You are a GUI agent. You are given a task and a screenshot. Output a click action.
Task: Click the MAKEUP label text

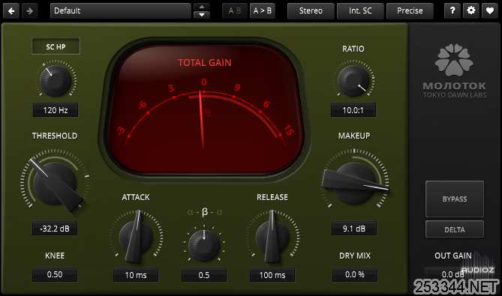click(x=354, y=136)
